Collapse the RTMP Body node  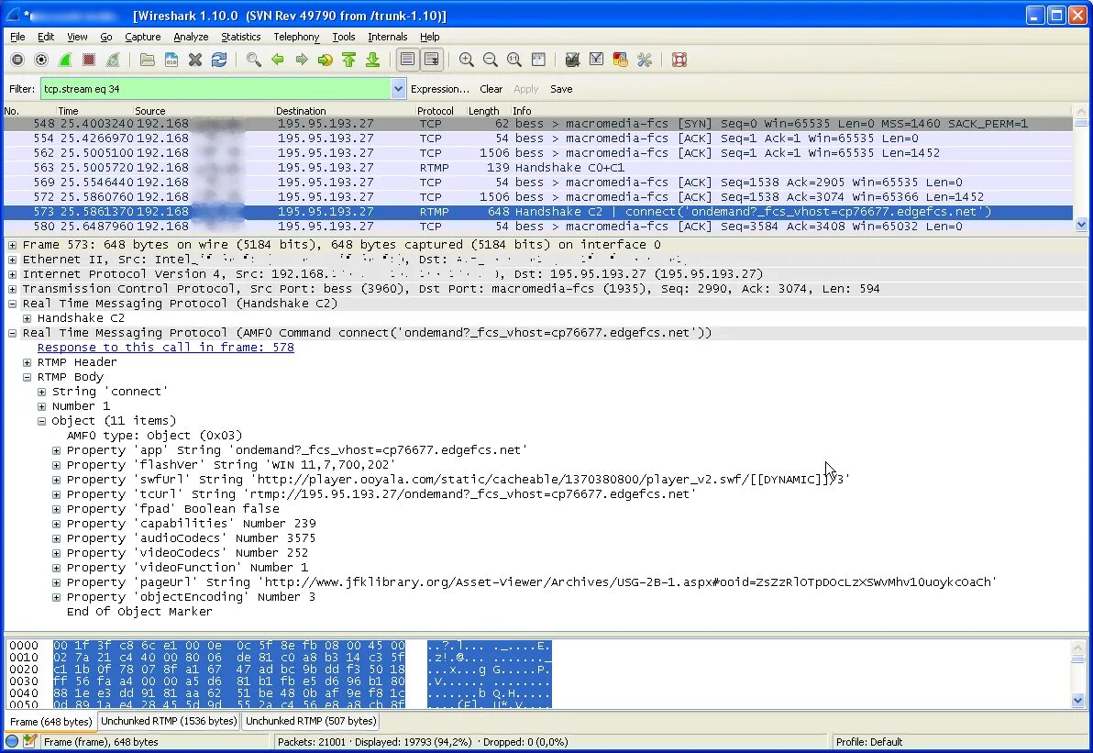27,376
